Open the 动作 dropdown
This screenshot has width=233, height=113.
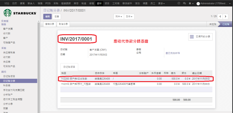(129, 17)
